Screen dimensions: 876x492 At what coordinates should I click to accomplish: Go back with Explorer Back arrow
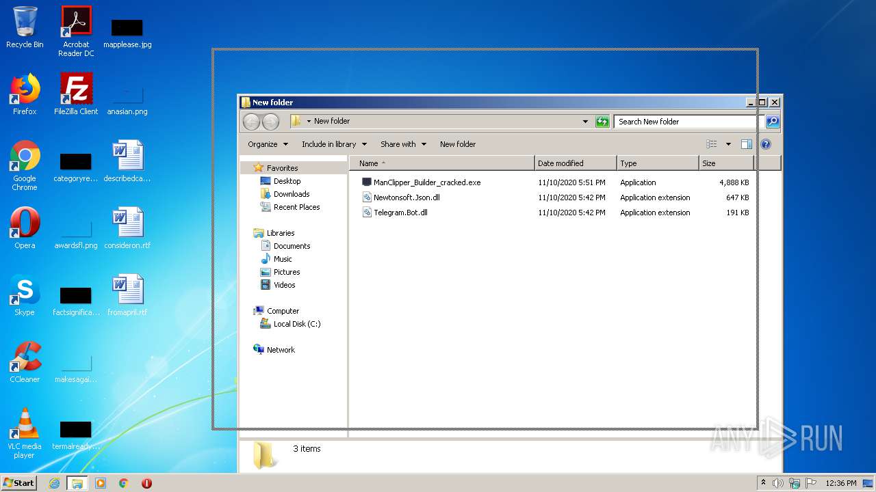tap(251, 122)
